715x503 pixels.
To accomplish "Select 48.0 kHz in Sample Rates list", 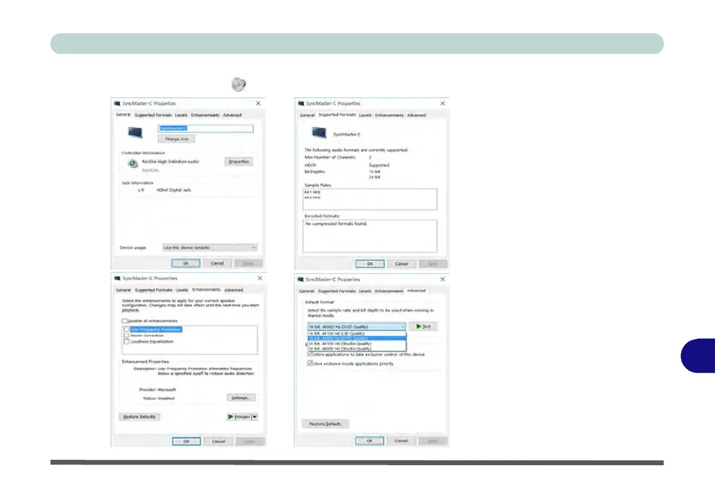I will (312, 197).
